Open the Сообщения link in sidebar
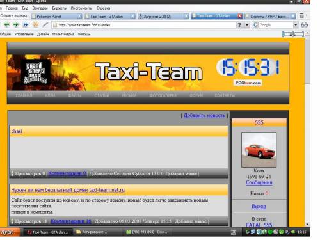Screen dimensions: 320x240 (x=259, y=182)
